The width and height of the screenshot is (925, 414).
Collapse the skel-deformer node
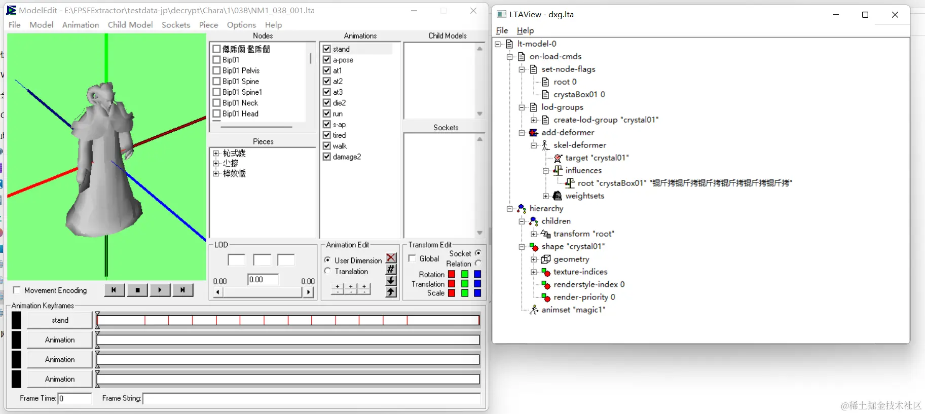pos(534,145)
